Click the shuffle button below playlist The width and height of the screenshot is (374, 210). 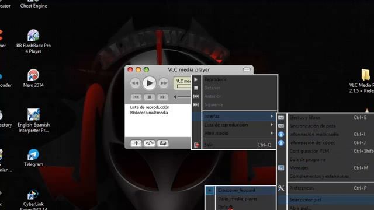coord(150,143)
